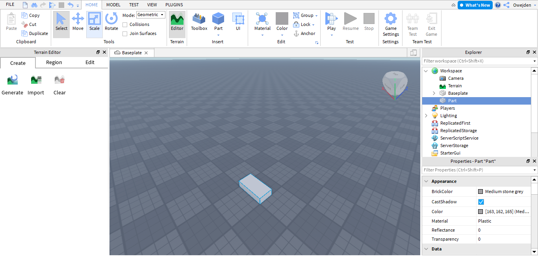The width and height of the screenshot is (538, 256).
Task: Enable the Join Surfaces checkbox
Action: 125,33
